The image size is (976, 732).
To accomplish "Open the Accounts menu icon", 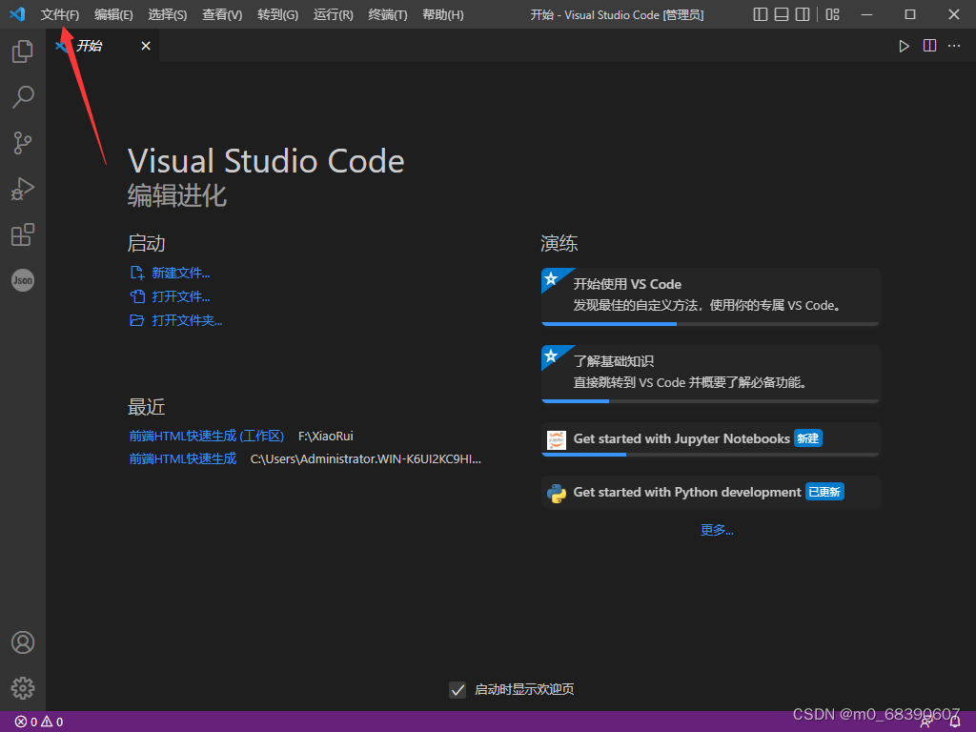I will tap(23, 642).
